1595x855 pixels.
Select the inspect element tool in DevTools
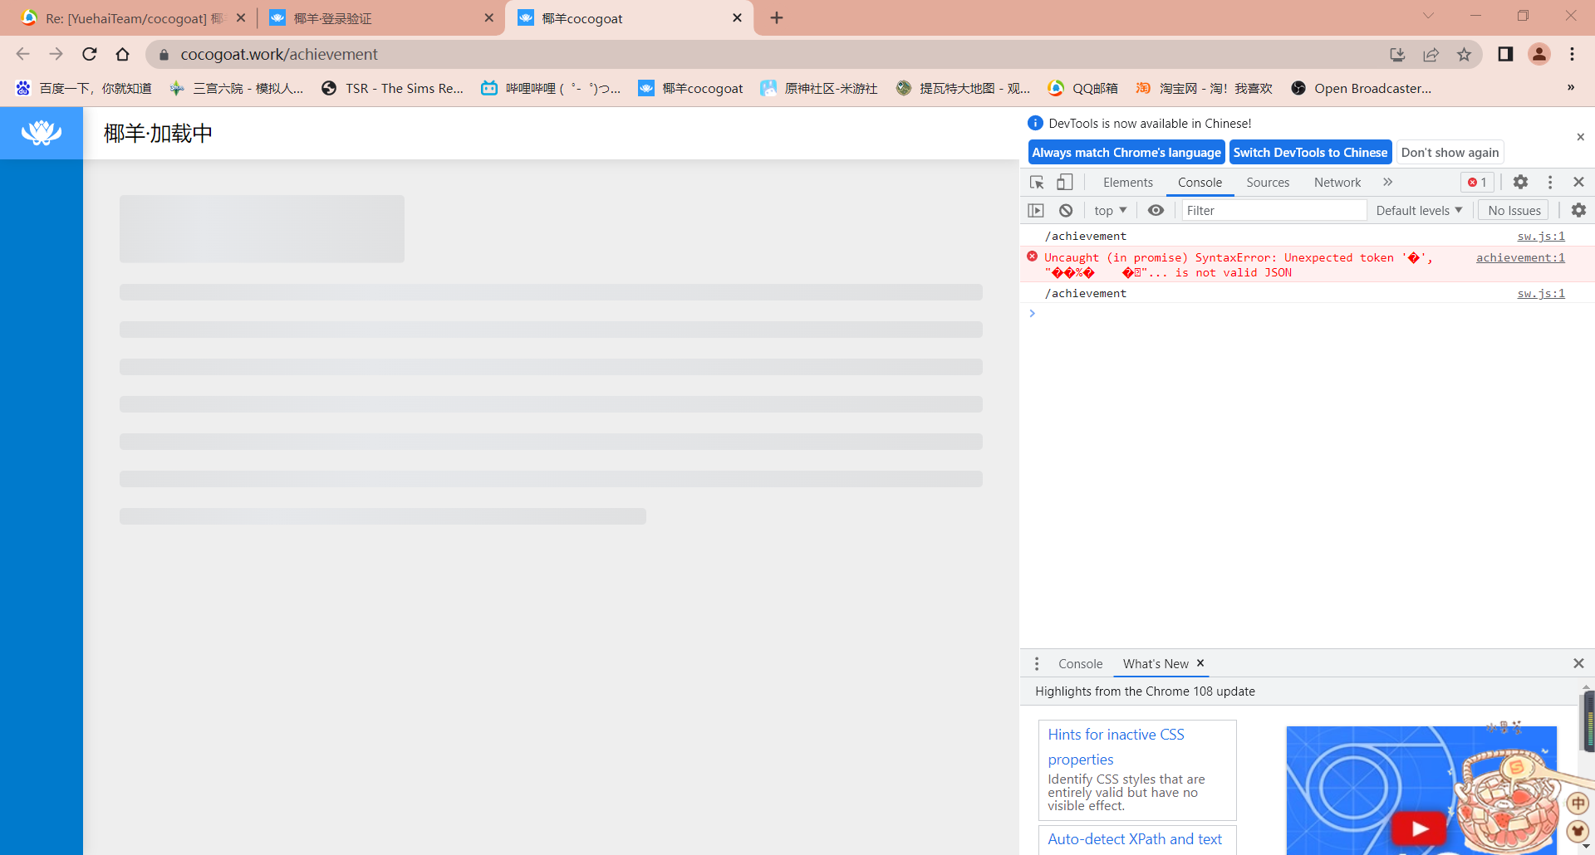1035,182
